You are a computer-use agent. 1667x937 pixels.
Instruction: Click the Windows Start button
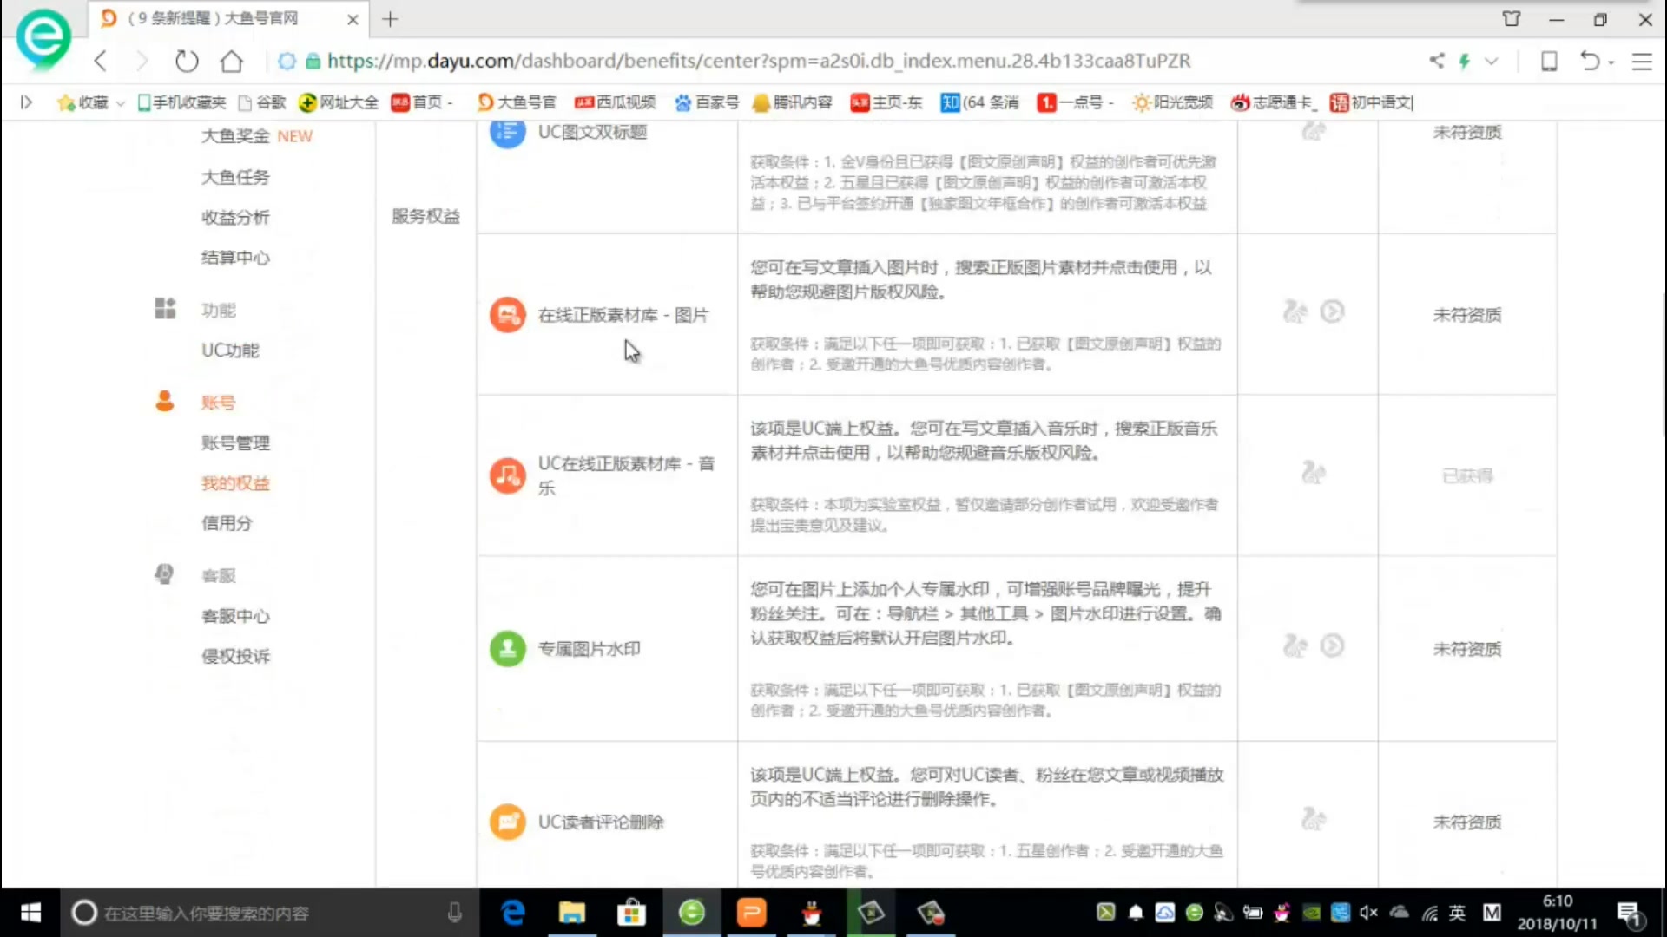pos(30,913)
